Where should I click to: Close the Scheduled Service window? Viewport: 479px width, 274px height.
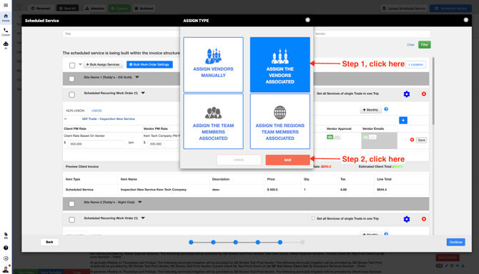(x=466, y=20)
